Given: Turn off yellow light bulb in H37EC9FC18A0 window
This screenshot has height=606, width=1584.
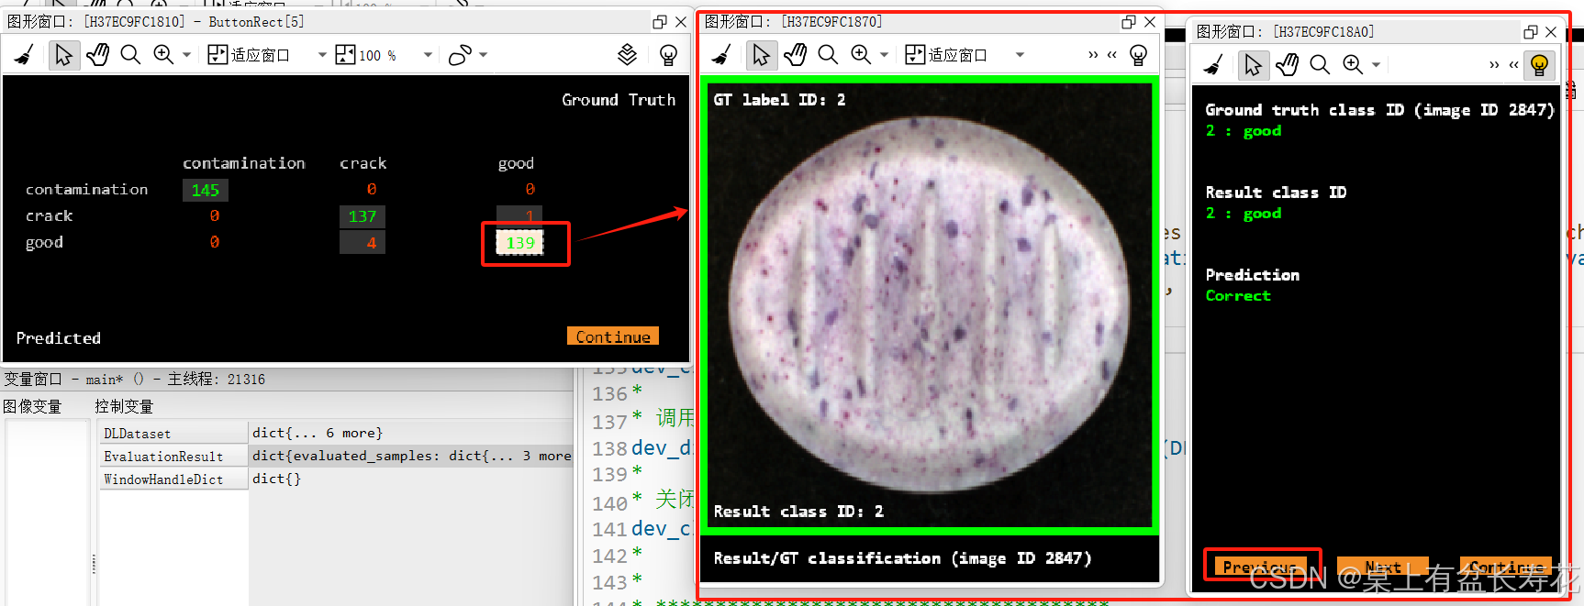Looking at the screenshot, I should pos(1539,65).
